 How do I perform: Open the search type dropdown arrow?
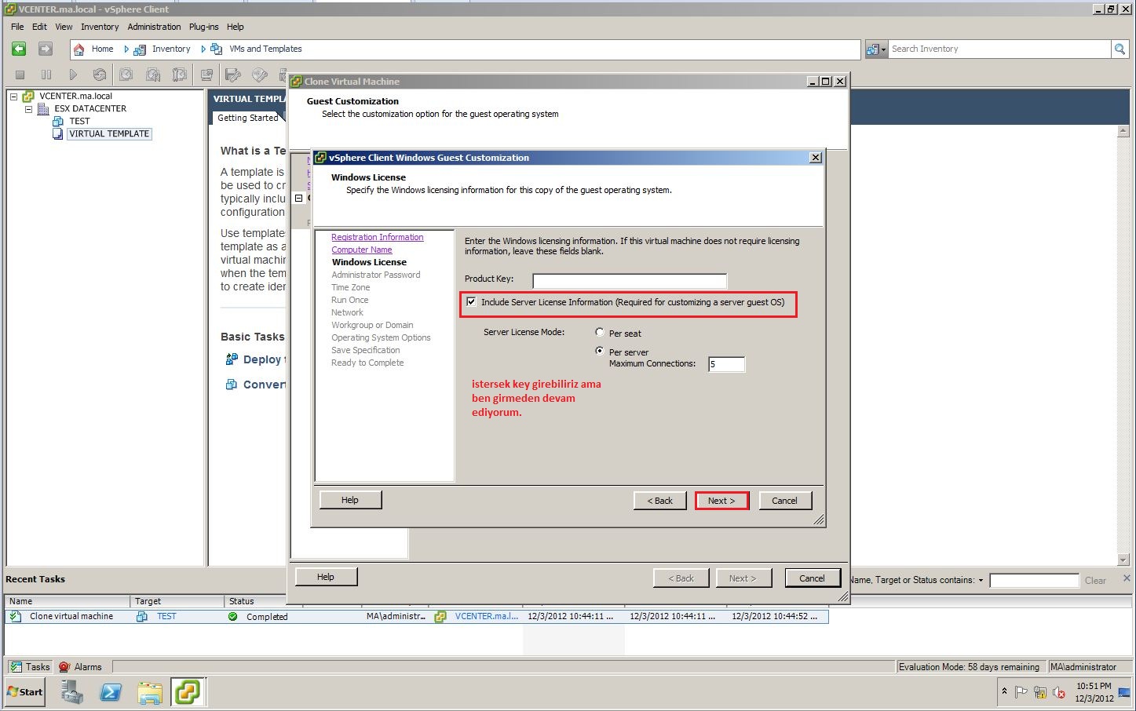coord(883,49)
